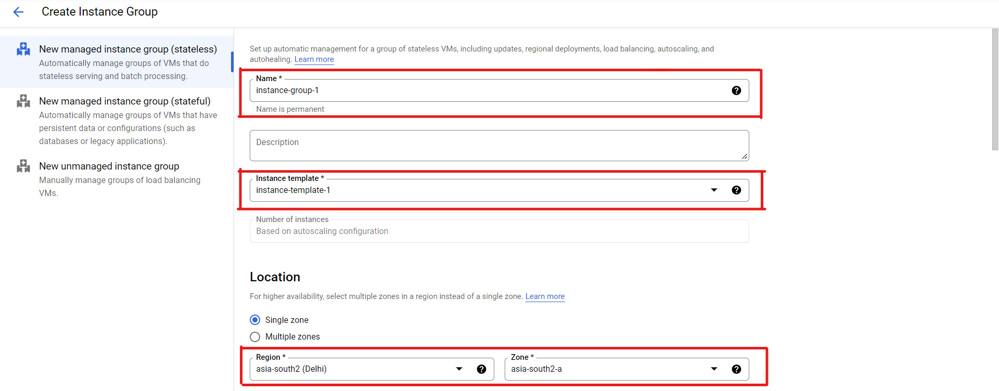Open Region combo box asia-south2 (Delhi)
The width and height of the screenshot is (999, 391).
click(x=372, y=369)
